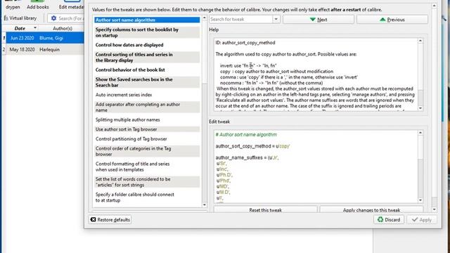Click the Search for tweak input field
Image resolution: width=450 pixels, height=253 pixels.
pyautogui.click(x=240, y=19)
